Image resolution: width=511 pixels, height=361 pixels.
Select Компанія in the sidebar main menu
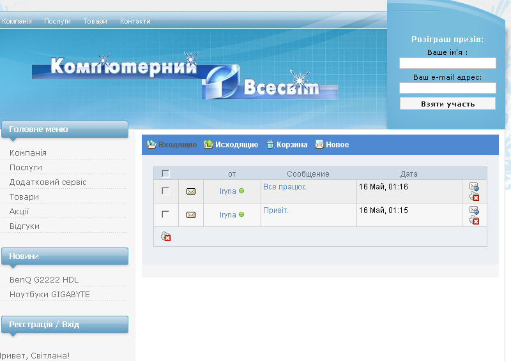click(28, 152)
